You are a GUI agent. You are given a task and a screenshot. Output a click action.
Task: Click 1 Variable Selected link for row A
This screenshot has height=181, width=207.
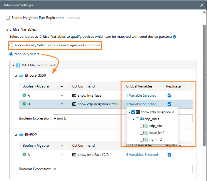(141, 96)
